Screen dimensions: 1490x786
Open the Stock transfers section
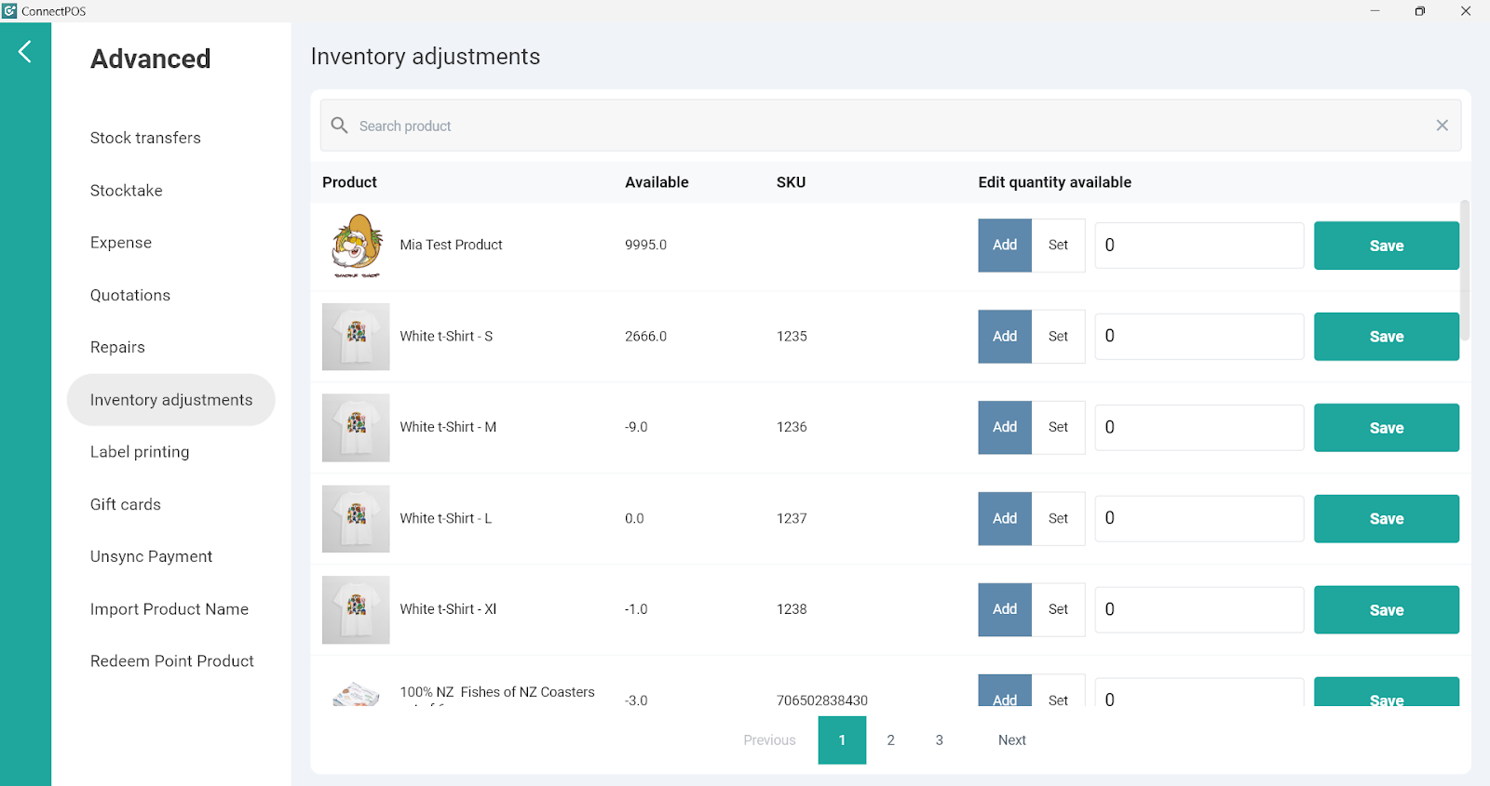click(145, 138)
